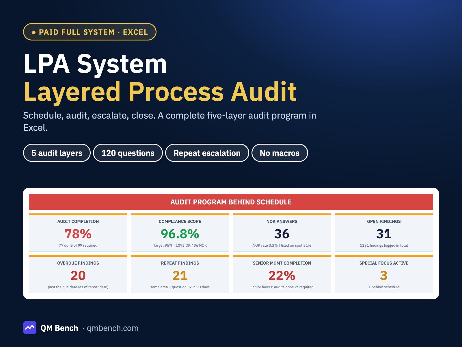This screenshot has height=347, width=462.
Task: Select the 'OVERDUE FINDINGS' card label
Action: [x=78, y=263]
